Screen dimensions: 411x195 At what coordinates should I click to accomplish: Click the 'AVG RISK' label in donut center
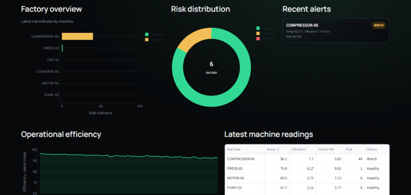[211, 72]
